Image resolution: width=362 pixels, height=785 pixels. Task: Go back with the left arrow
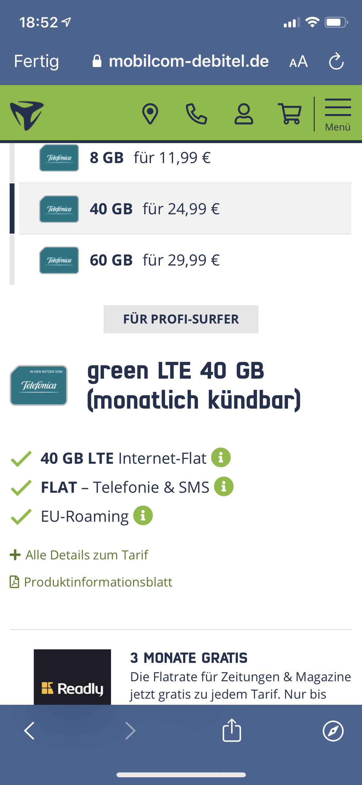point(30,731)
